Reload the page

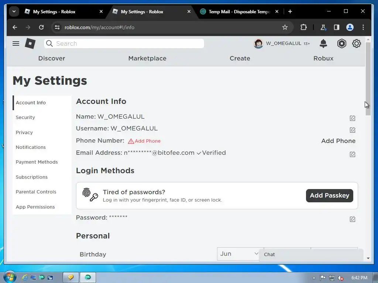41,27
